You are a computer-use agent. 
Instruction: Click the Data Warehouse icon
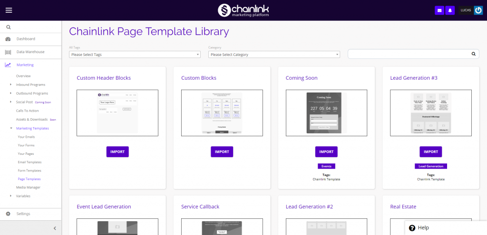(x=8, y=52)
